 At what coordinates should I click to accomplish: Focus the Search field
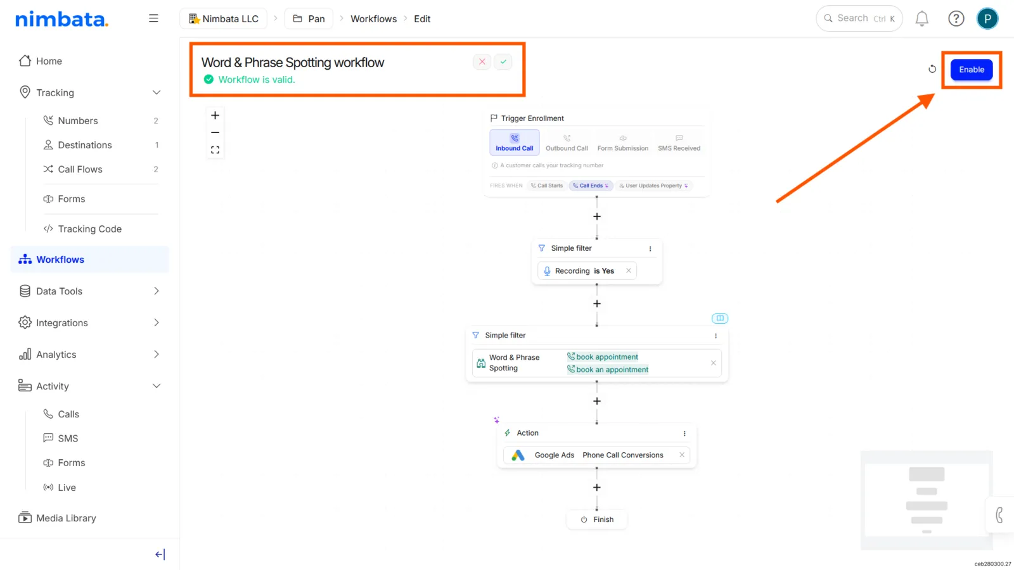click(859, 18)
